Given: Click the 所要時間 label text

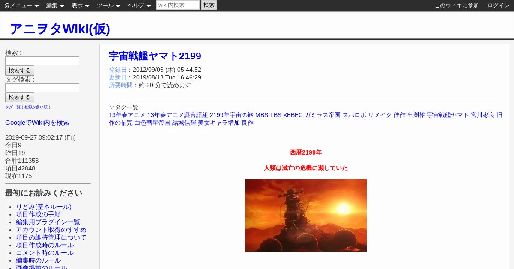Looking at the screenshot, I should [x=121, y=85].
